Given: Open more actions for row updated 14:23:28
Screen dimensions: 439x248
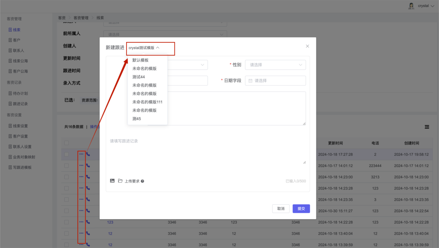Looking at the screenshot, I should tap(81, 188).
